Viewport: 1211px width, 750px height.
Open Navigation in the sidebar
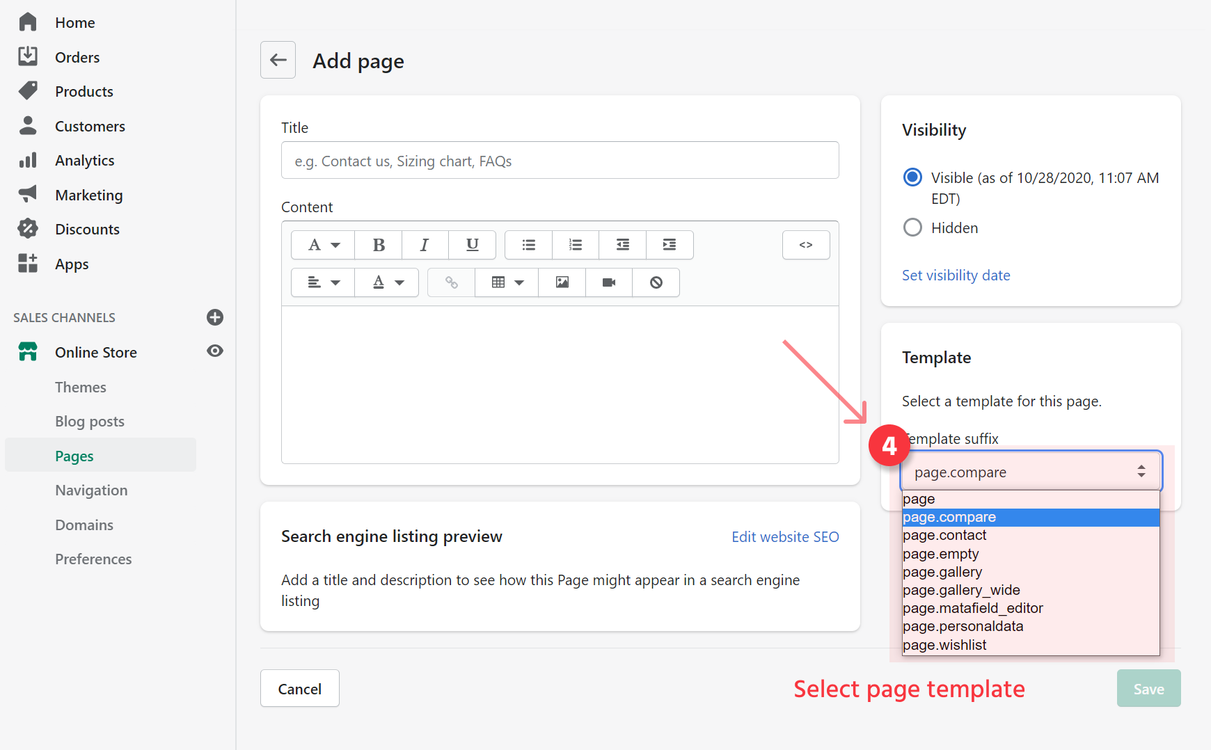91,490
